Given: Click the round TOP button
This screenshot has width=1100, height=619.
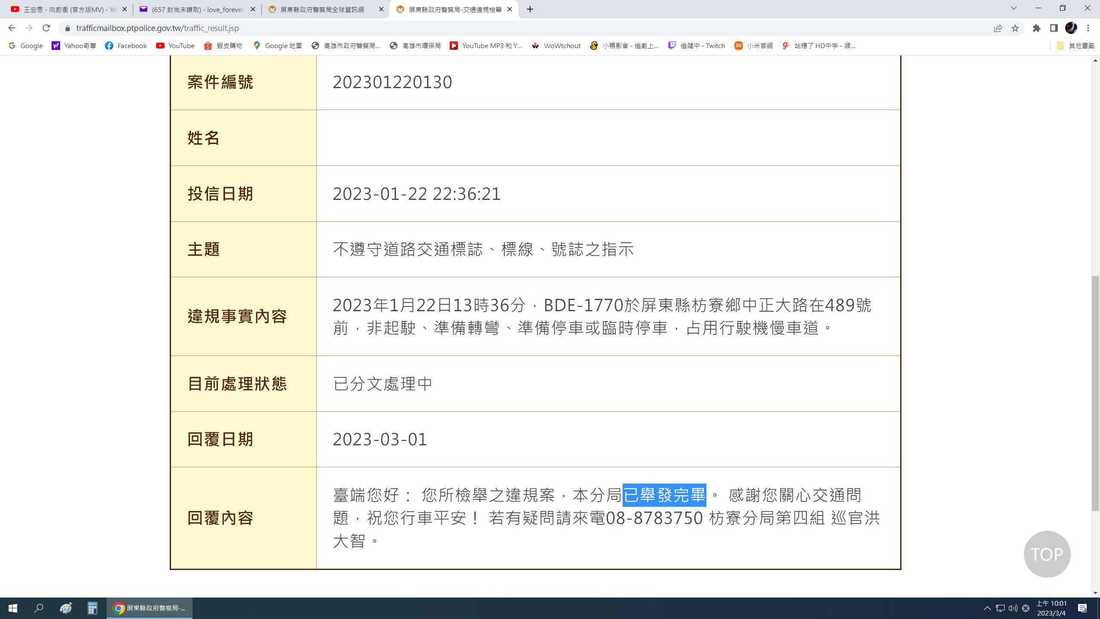Looking at the screenshot, I should [x=1047, y=554].
